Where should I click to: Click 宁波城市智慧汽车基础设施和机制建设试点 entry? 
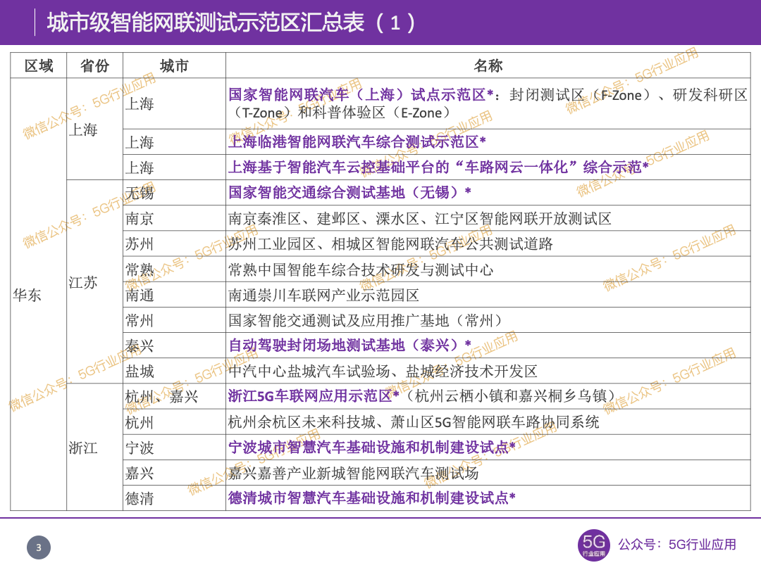click(x=488, y=447)
